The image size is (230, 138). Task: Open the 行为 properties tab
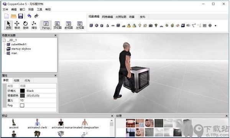tap(27, 80)
